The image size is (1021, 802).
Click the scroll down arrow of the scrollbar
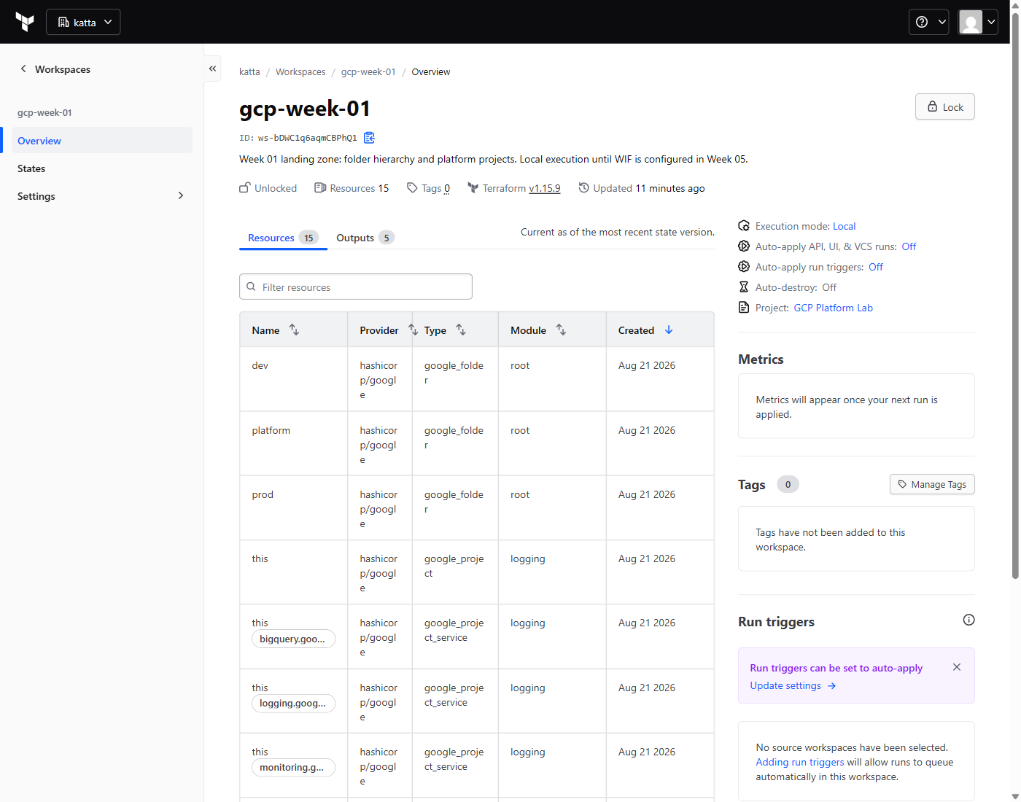1014,796
